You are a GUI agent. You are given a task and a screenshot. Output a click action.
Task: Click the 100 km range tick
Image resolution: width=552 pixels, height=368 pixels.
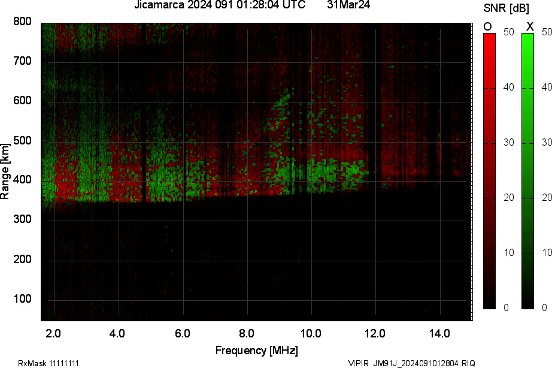23,296
